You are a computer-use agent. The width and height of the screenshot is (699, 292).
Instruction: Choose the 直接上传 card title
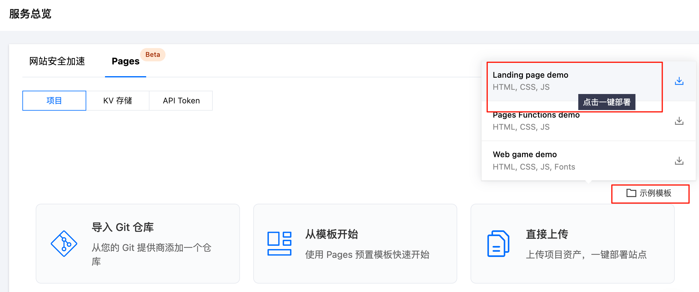click(546, 234)
